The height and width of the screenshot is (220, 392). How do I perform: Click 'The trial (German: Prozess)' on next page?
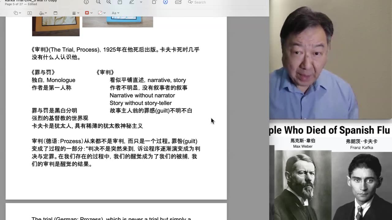(111, 218)
